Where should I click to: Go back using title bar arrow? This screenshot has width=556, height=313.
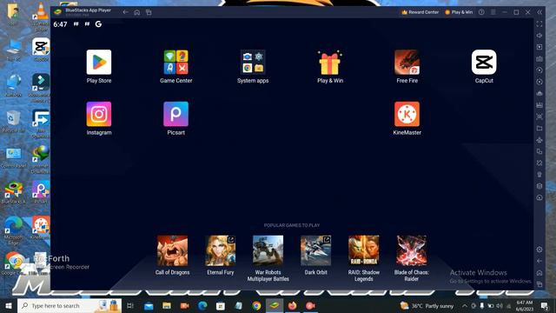coord(125,12)
